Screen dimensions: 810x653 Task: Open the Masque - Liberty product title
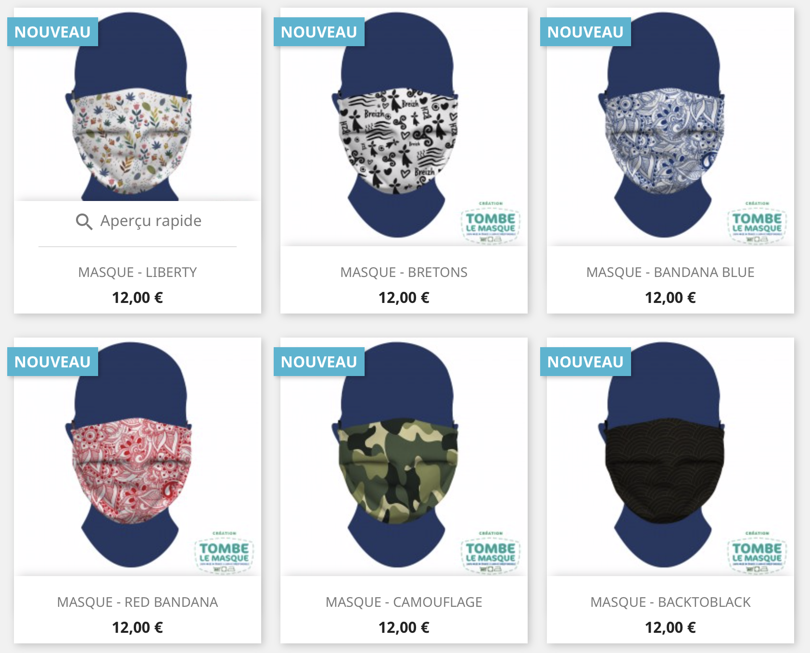(x=138, y=272)
